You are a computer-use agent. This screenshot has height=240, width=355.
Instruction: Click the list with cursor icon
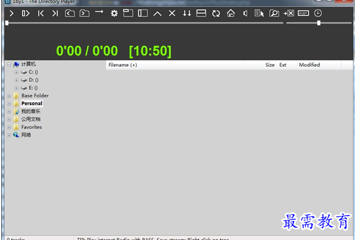259,13
